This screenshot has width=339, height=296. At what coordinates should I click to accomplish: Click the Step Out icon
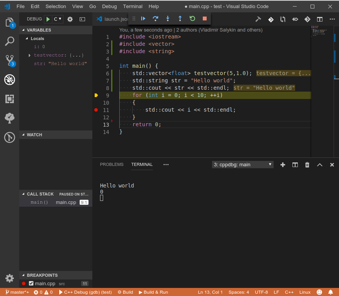(180, 18)
